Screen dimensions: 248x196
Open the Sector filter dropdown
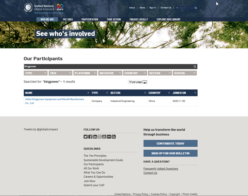(160, 73)
